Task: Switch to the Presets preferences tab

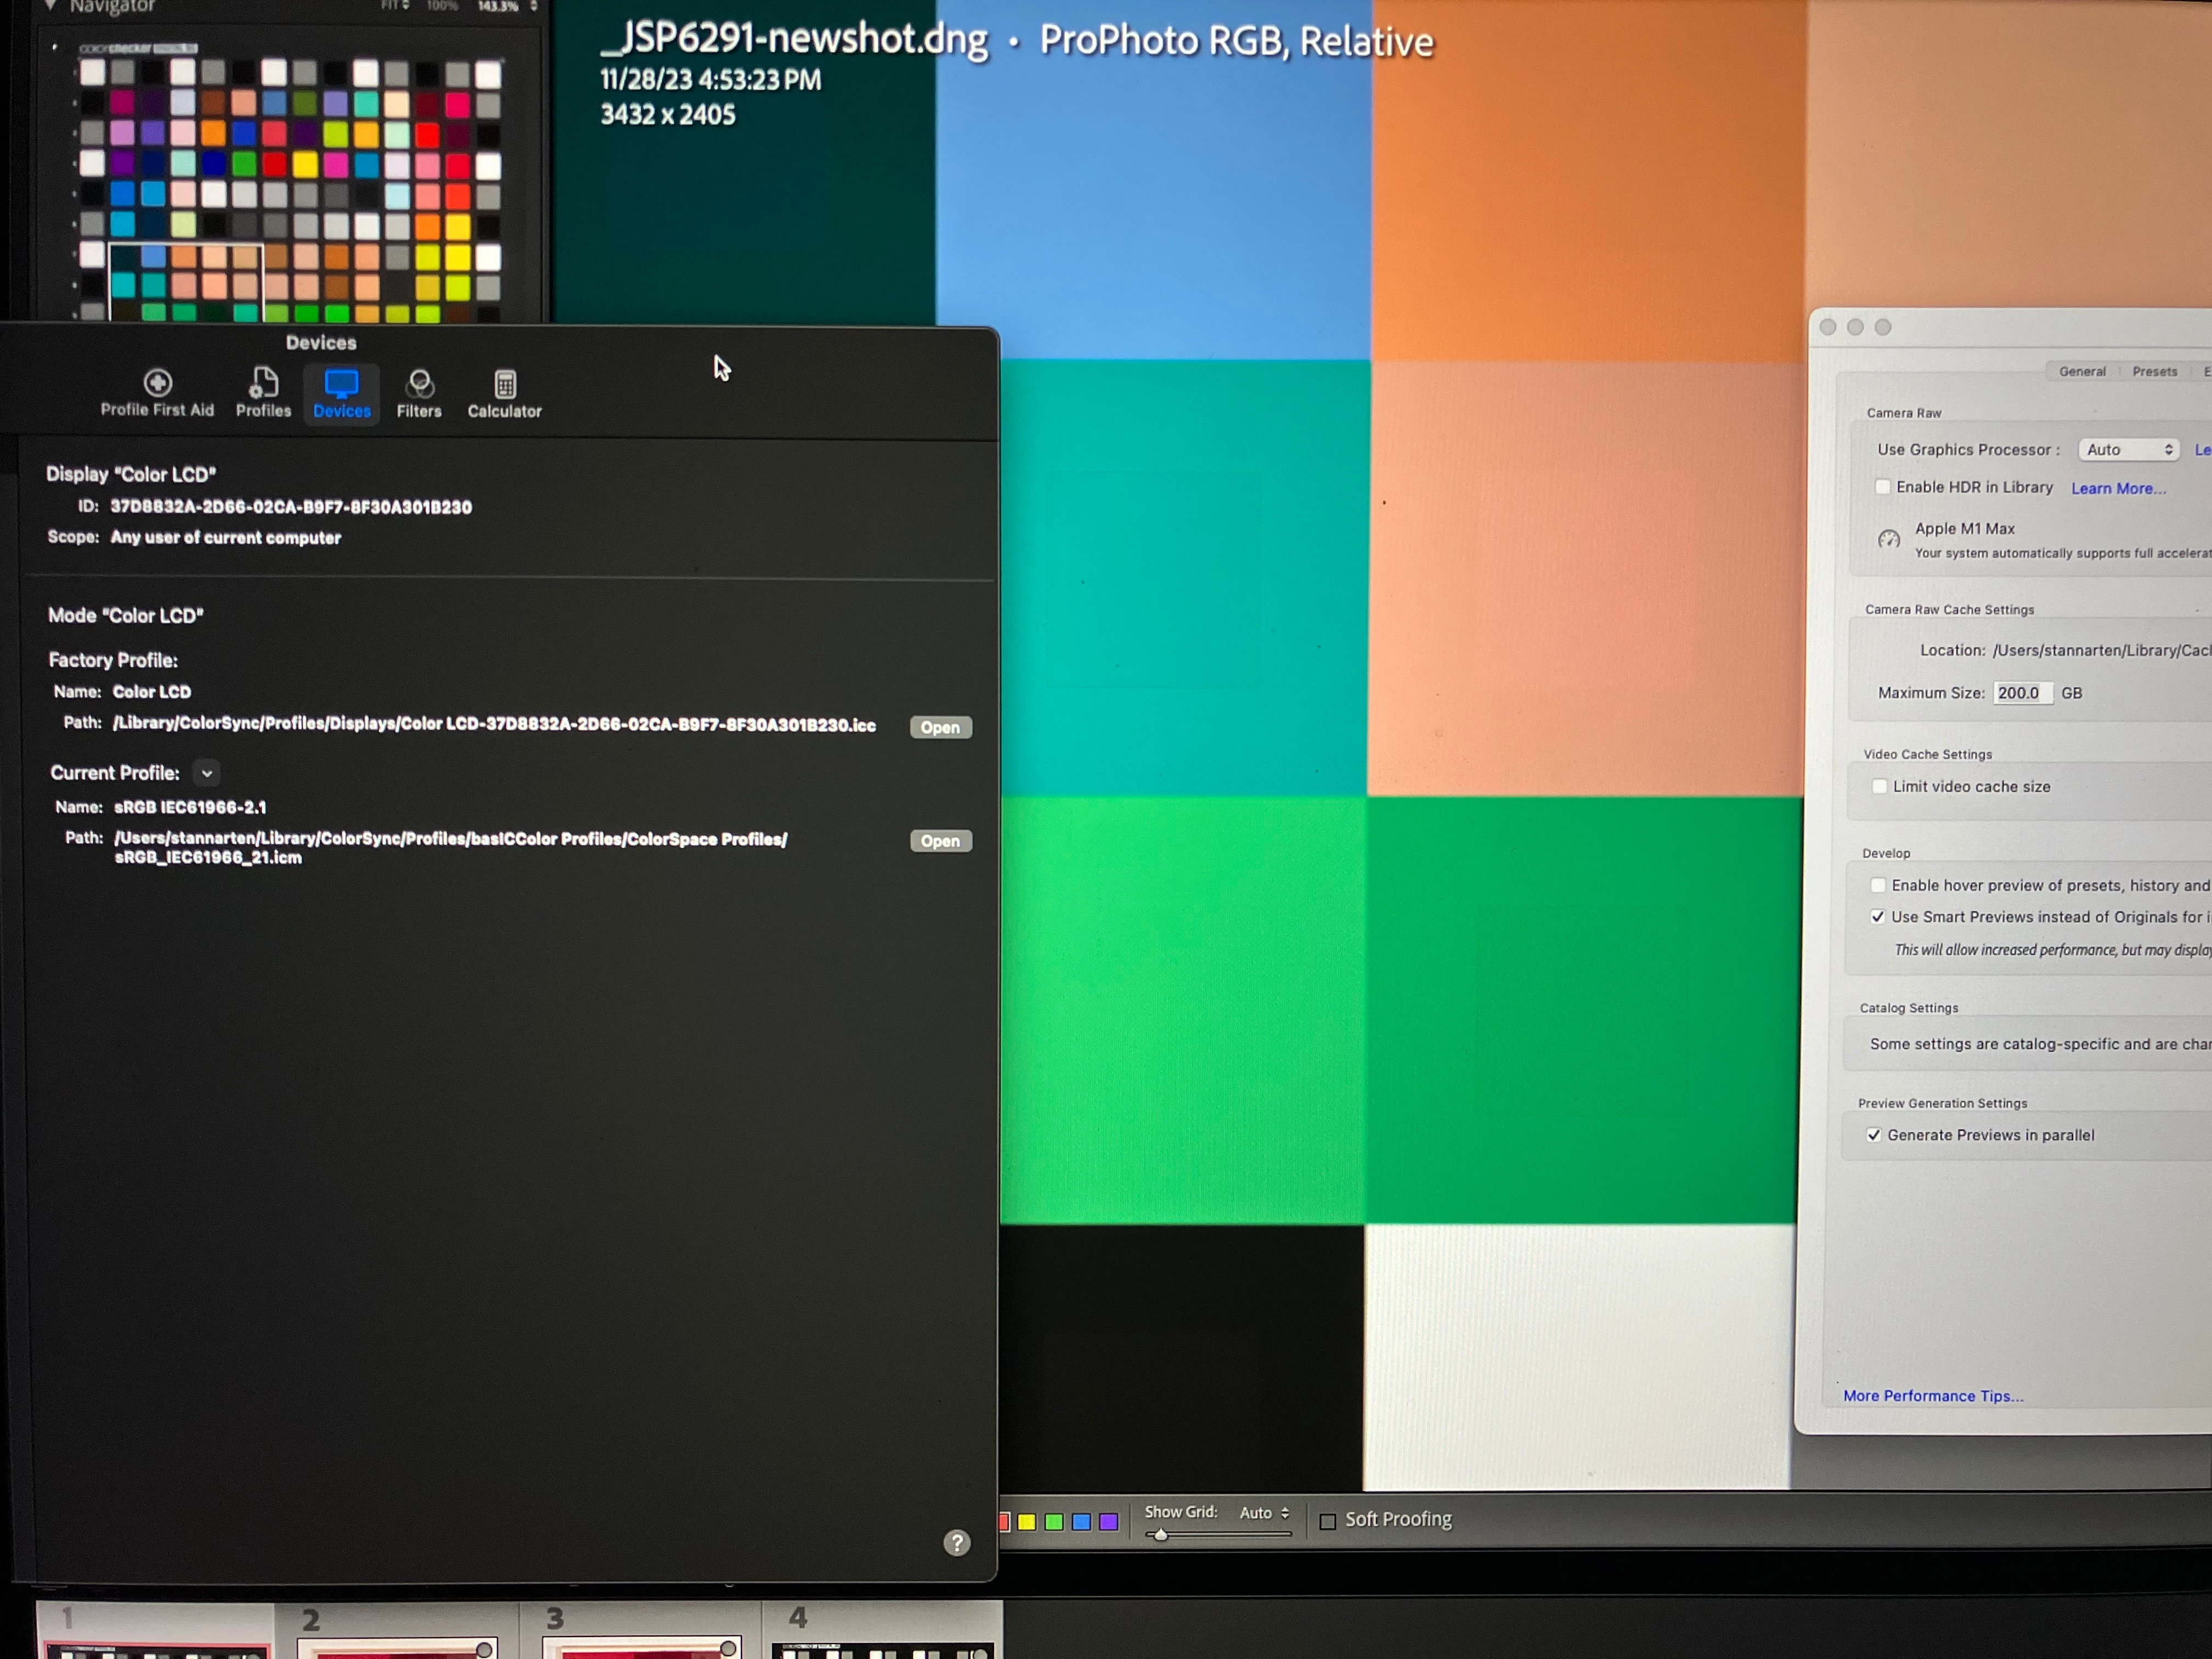Action: pos(2154,372)
